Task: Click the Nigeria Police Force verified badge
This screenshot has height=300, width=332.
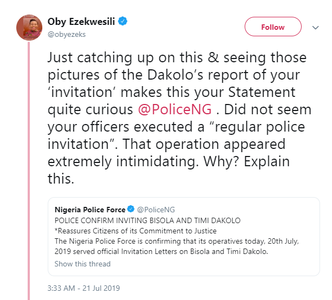Action: (130, 209)
